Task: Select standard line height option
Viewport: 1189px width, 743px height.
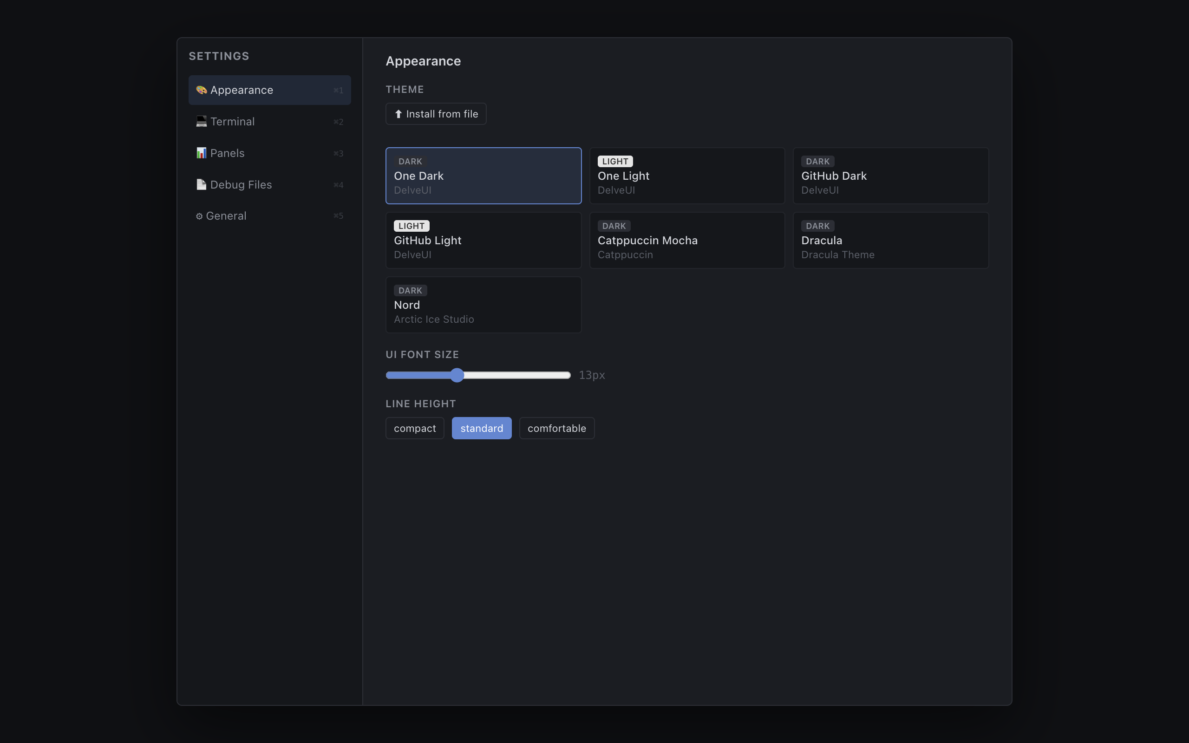Action: click(481, 428)
